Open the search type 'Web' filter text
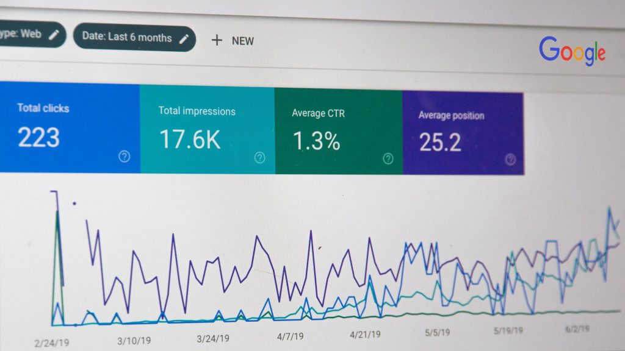 21,34
